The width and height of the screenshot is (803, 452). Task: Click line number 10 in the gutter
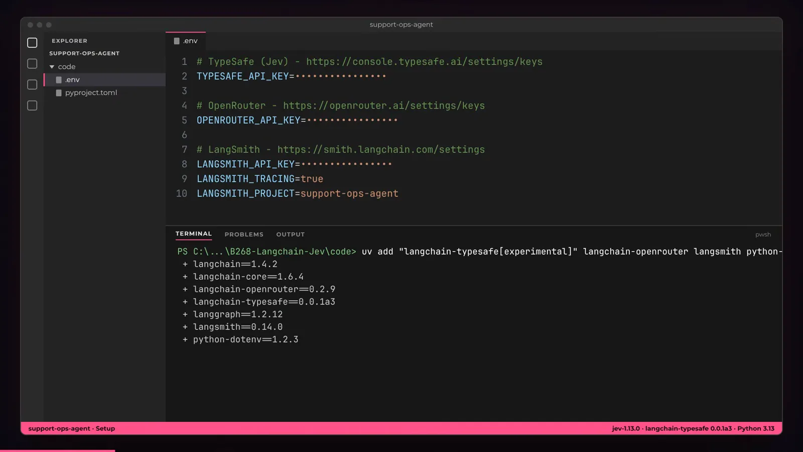[x=182, y=194]
